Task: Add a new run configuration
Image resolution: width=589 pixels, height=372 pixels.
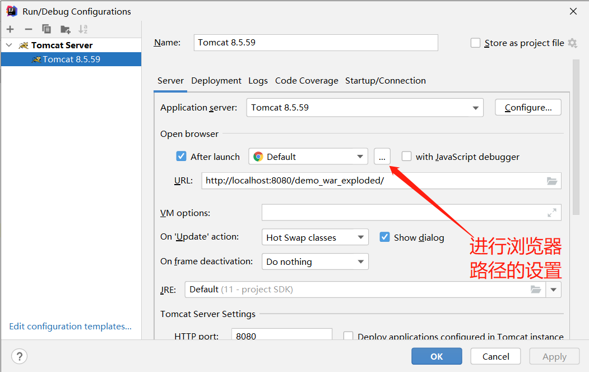Action: [10, 29]
